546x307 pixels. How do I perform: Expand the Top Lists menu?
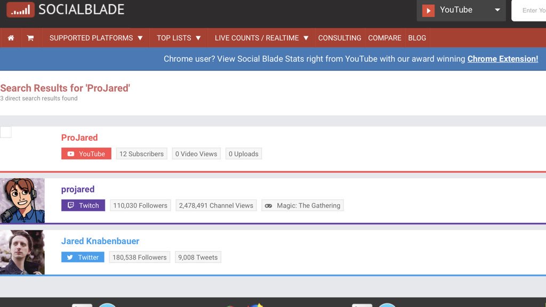pos(179,38)
